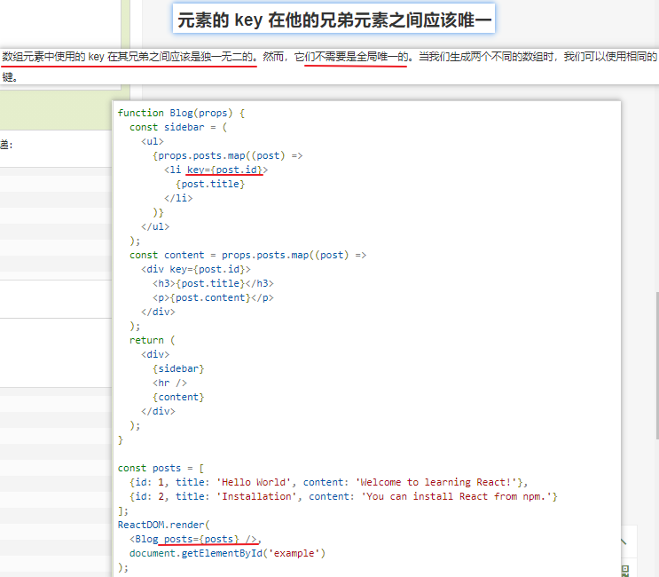Click the 'Hello World' post object line
Image resolution: width=659 pixels, height=577 pixels.
(x=329, y=482)
